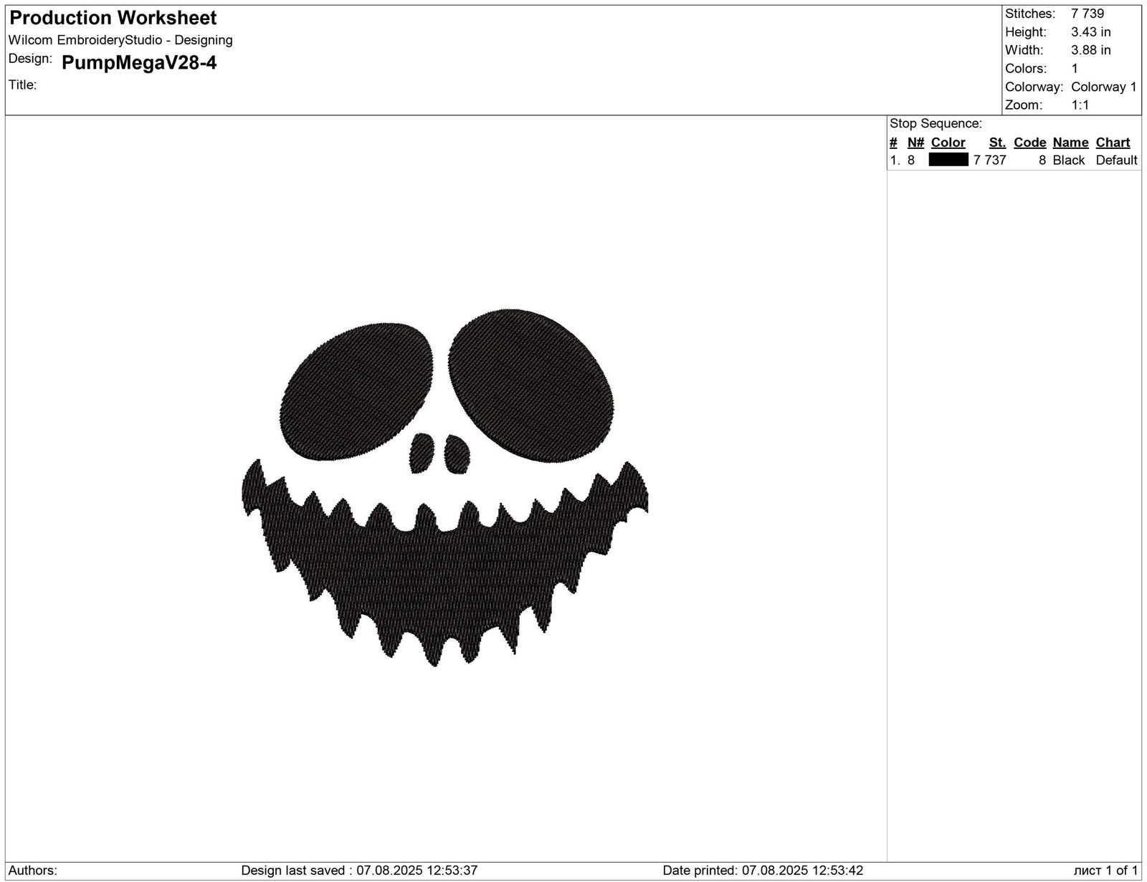Screen dimensions: 1147x882
Task: Click the Name column header
Action: click(x=1070, y=142)
